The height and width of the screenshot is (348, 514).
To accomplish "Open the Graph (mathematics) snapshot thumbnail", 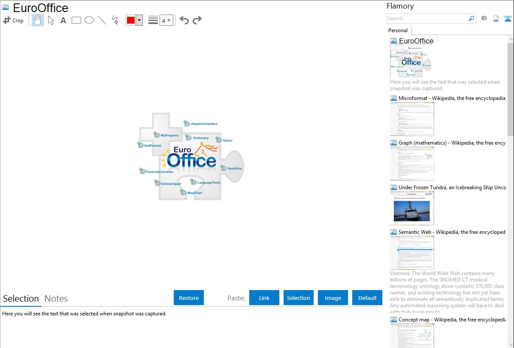I will tap(412, 163).
